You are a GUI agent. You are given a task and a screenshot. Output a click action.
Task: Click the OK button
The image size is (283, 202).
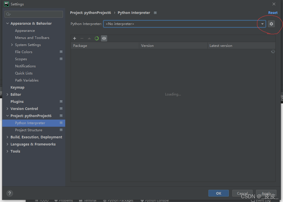click(x=219, y=193)
